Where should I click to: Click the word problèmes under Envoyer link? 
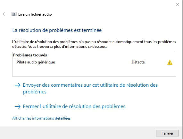35,92
